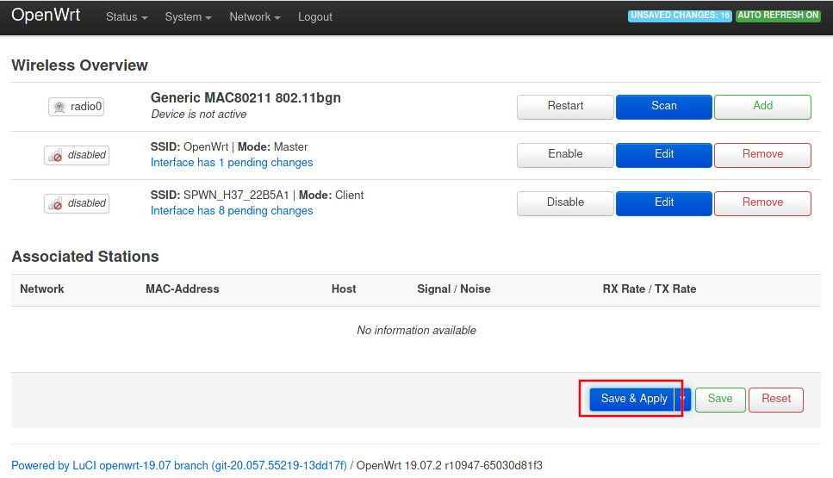Viewport: 833px width, 478px height.
Task: Open 'Interface has 8 pending changes' link
Action: coord(232,211)
